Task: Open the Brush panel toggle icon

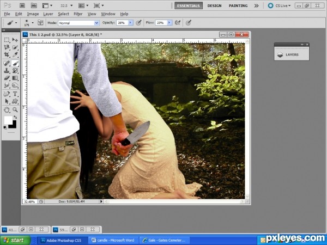Action: (40, 22)
